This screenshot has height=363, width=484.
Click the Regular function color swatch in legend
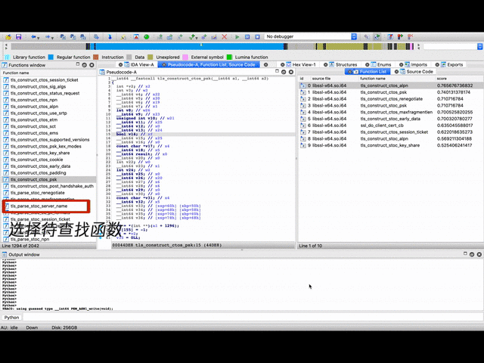(51, 57)
